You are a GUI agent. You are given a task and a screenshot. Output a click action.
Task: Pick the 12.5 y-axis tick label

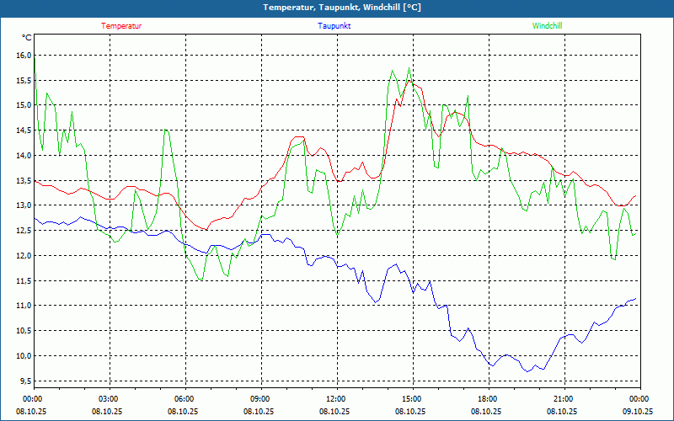click(23, 231)
